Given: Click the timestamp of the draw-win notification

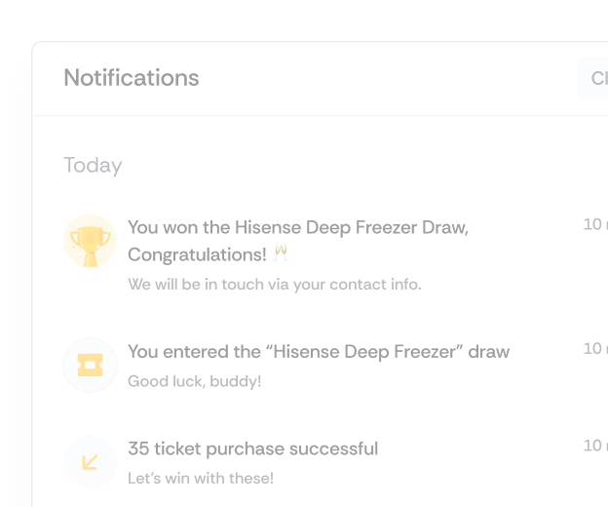Looking at the screenshot, I should 594,224.
